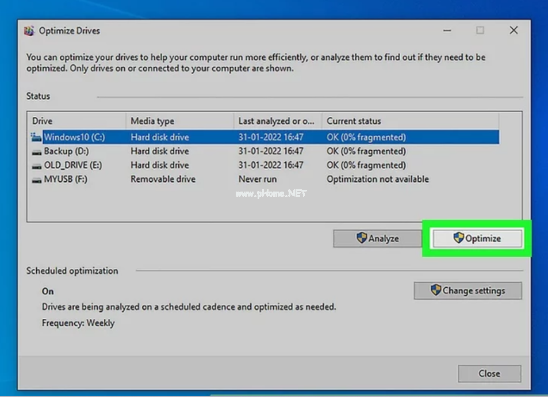Click the shield icon on Analyze button
This screenshot has width=548, height=397.
(362, 238)
